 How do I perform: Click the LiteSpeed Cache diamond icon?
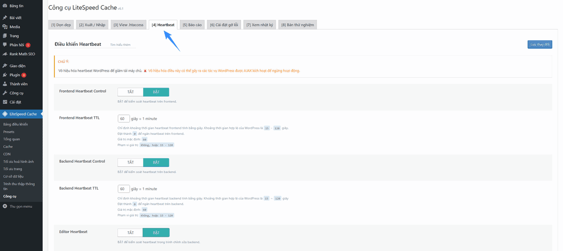click(5, 114)
